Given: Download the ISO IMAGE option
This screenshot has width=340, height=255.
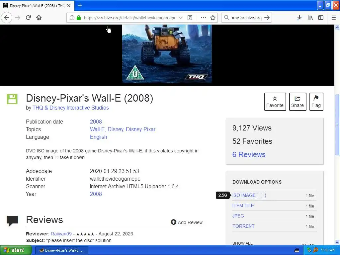Looking at the screenshot, I should (244, 195).
